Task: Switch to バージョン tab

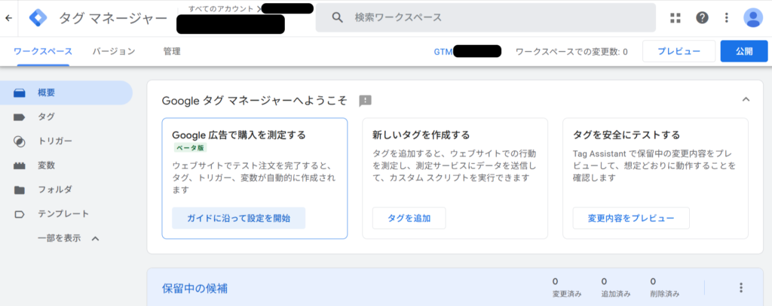Action: click(114, 52)
